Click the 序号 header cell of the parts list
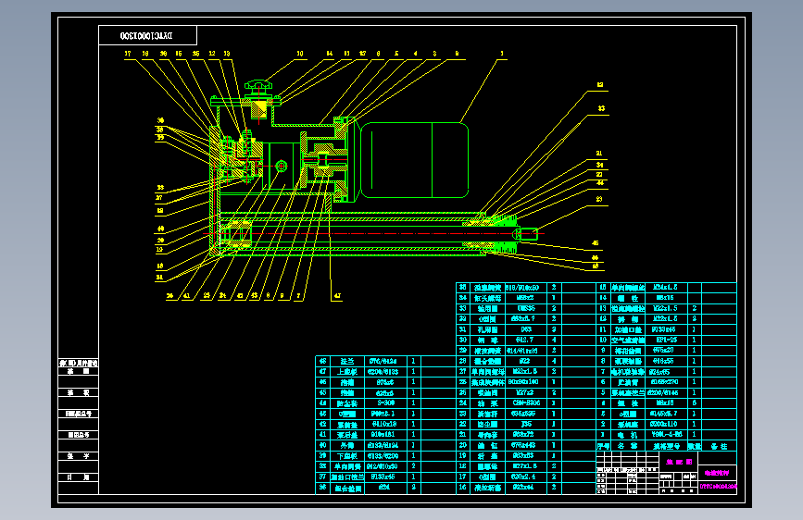 click(x=603, y=446)
